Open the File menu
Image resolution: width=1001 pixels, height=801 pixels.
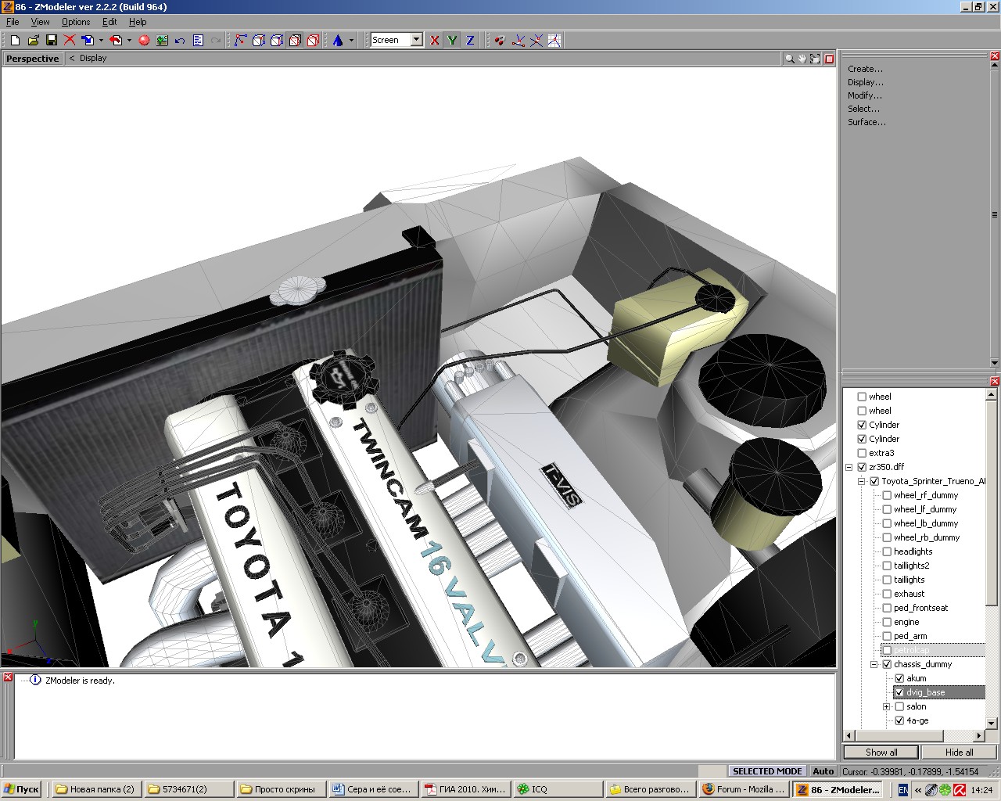coord(13,22)
